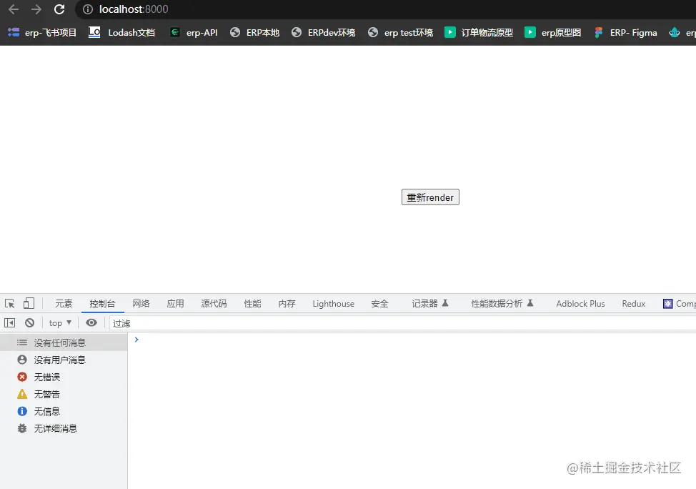Open the ERP- Figma bookmark
Screen dimensions: 696x489
[x=625, y=32]
